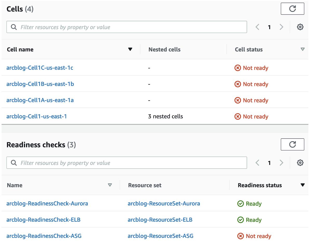Open arcblog-ResourceSet-ASG resource set
The height and width of the screenshot is (244, 312).
click(160, 236)
